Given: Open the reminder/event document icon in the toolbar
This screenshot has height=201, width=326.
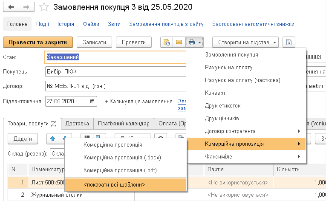Looking at the screenshot, I should coord(167,42).
